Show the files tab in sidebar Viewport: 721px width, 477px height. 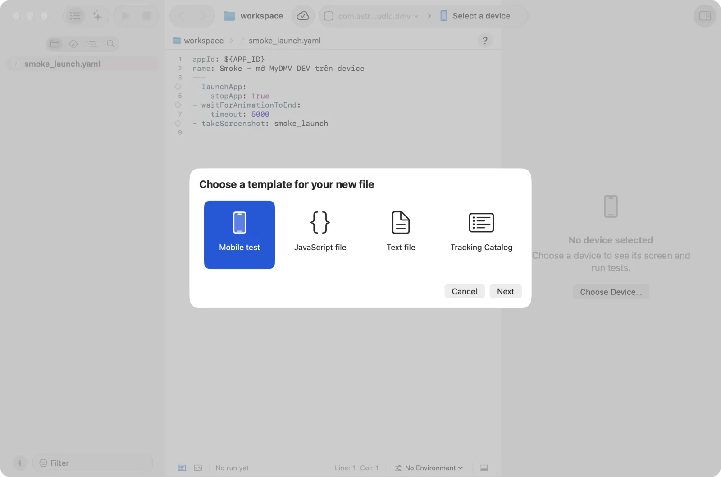pyautogui.click(x=55, y=44)
